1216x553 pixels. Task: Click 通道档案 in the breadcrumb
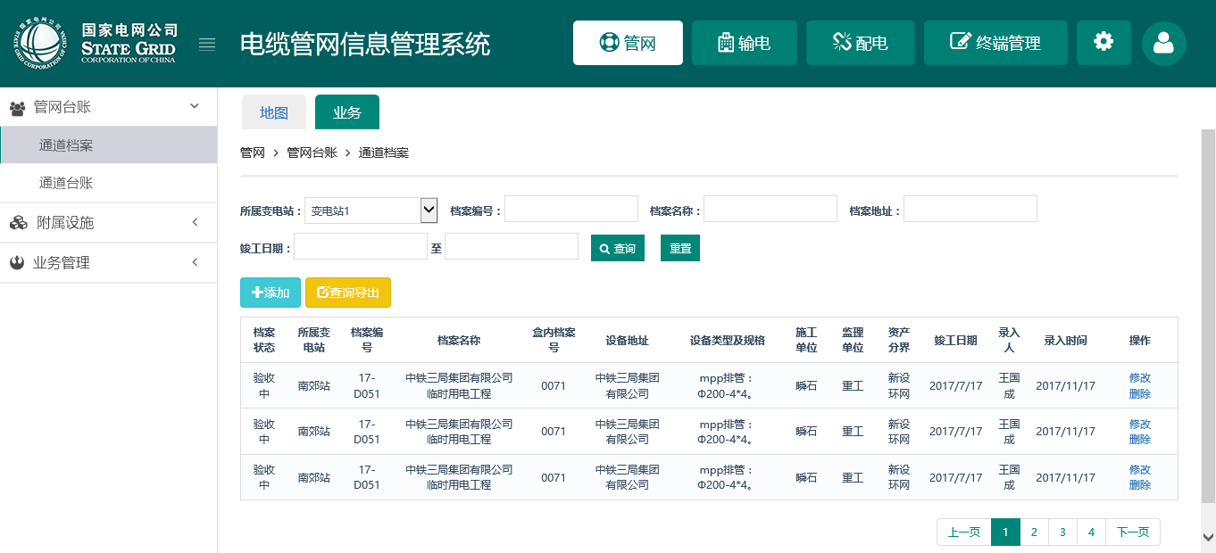384,153
